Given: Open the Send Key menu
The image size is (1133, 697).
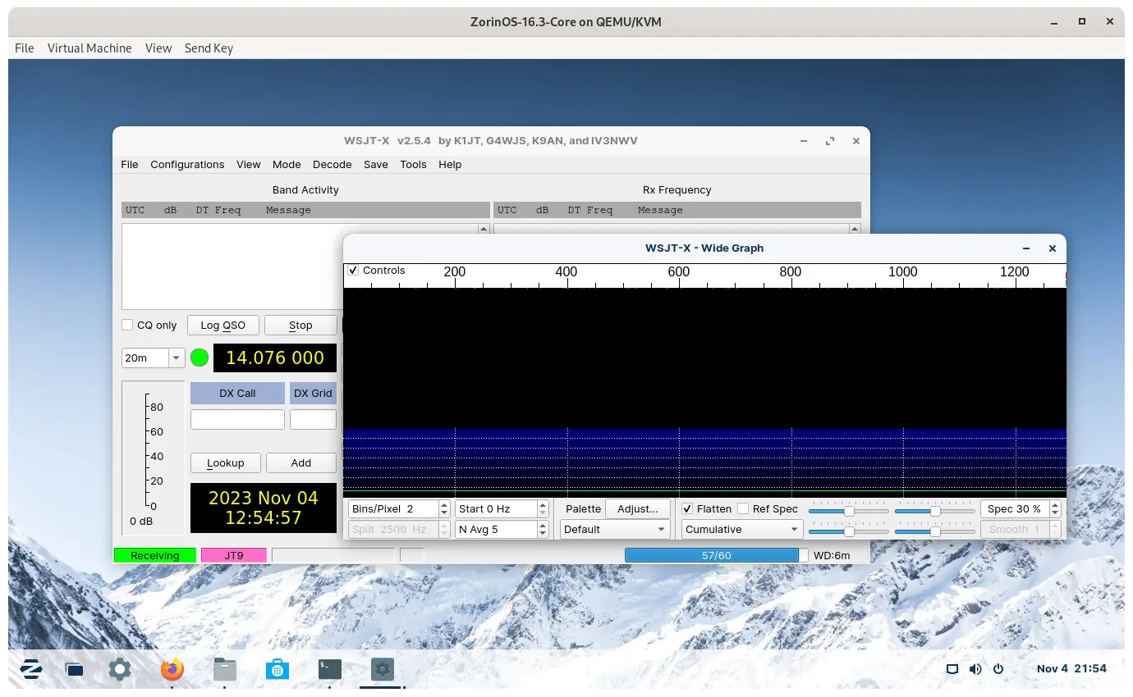Looking at the screenshot, I should pos(209,48).
